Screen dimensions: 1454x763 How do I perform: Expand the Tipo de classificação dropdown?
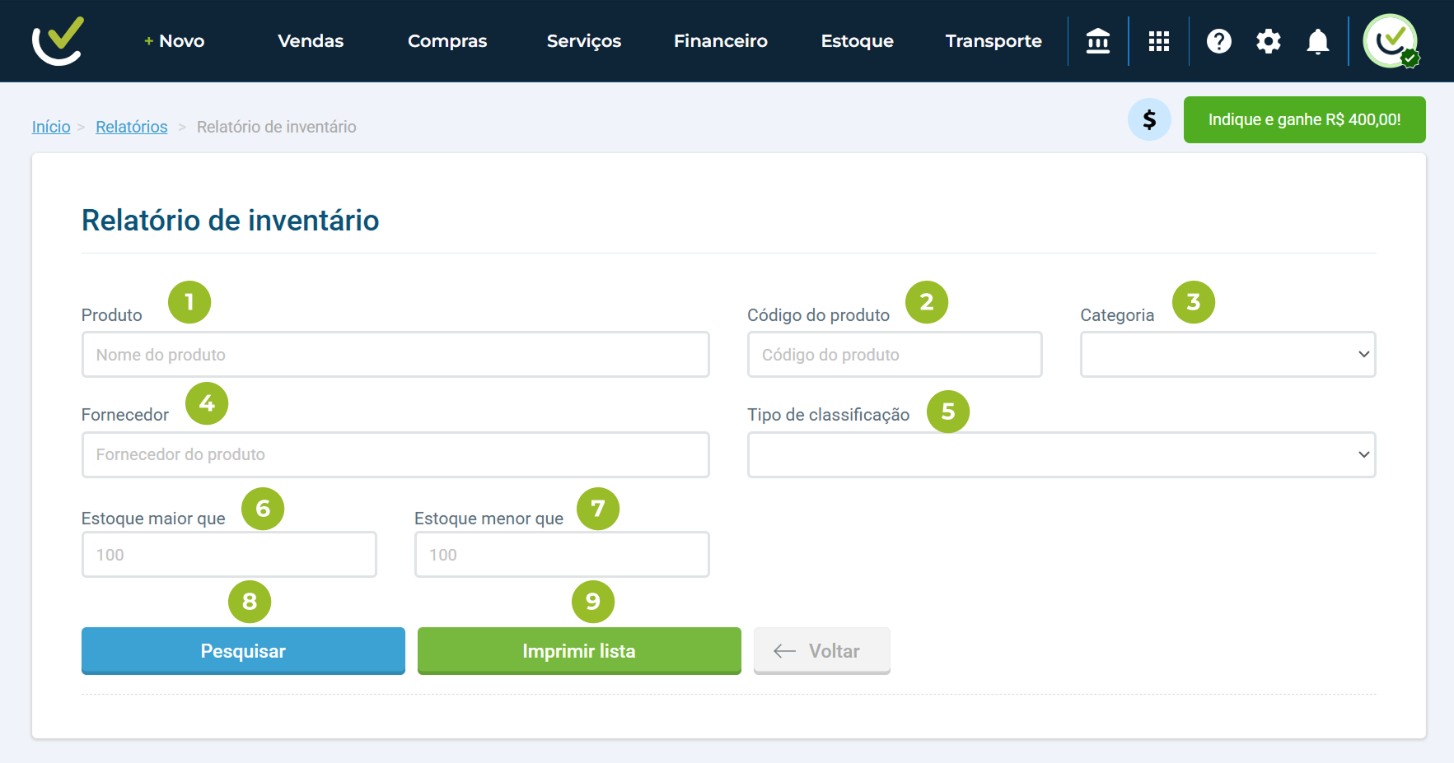point(1062,454)
